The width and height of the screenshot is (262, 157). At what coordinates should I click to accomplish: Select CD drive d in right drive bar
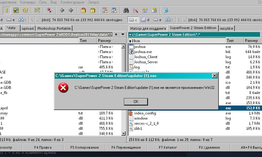(145, 20)
